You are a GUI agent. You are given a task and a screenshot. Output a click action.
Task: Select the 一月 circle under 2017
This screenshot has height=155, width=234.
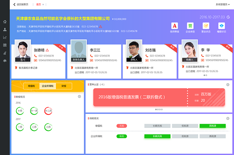coord(20,127)
